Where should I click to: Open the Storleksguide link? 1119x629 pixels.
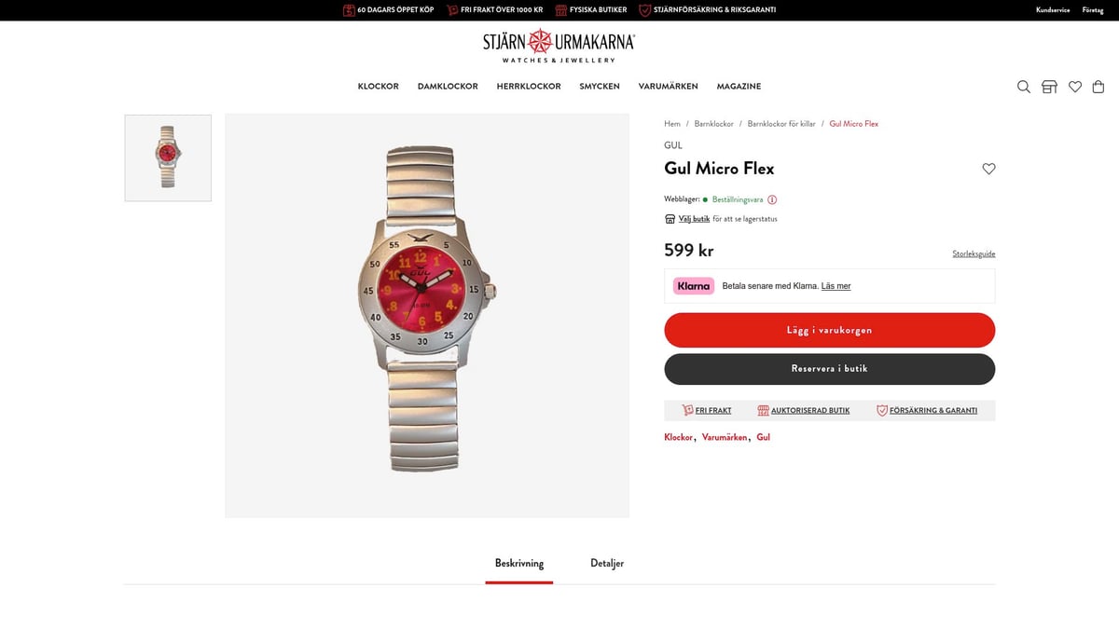(x=974, y=253)
